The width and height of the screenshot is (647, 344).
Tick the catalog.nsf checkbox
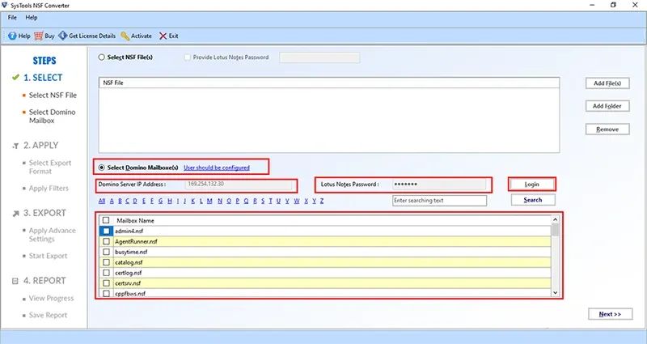pos(107,262)
